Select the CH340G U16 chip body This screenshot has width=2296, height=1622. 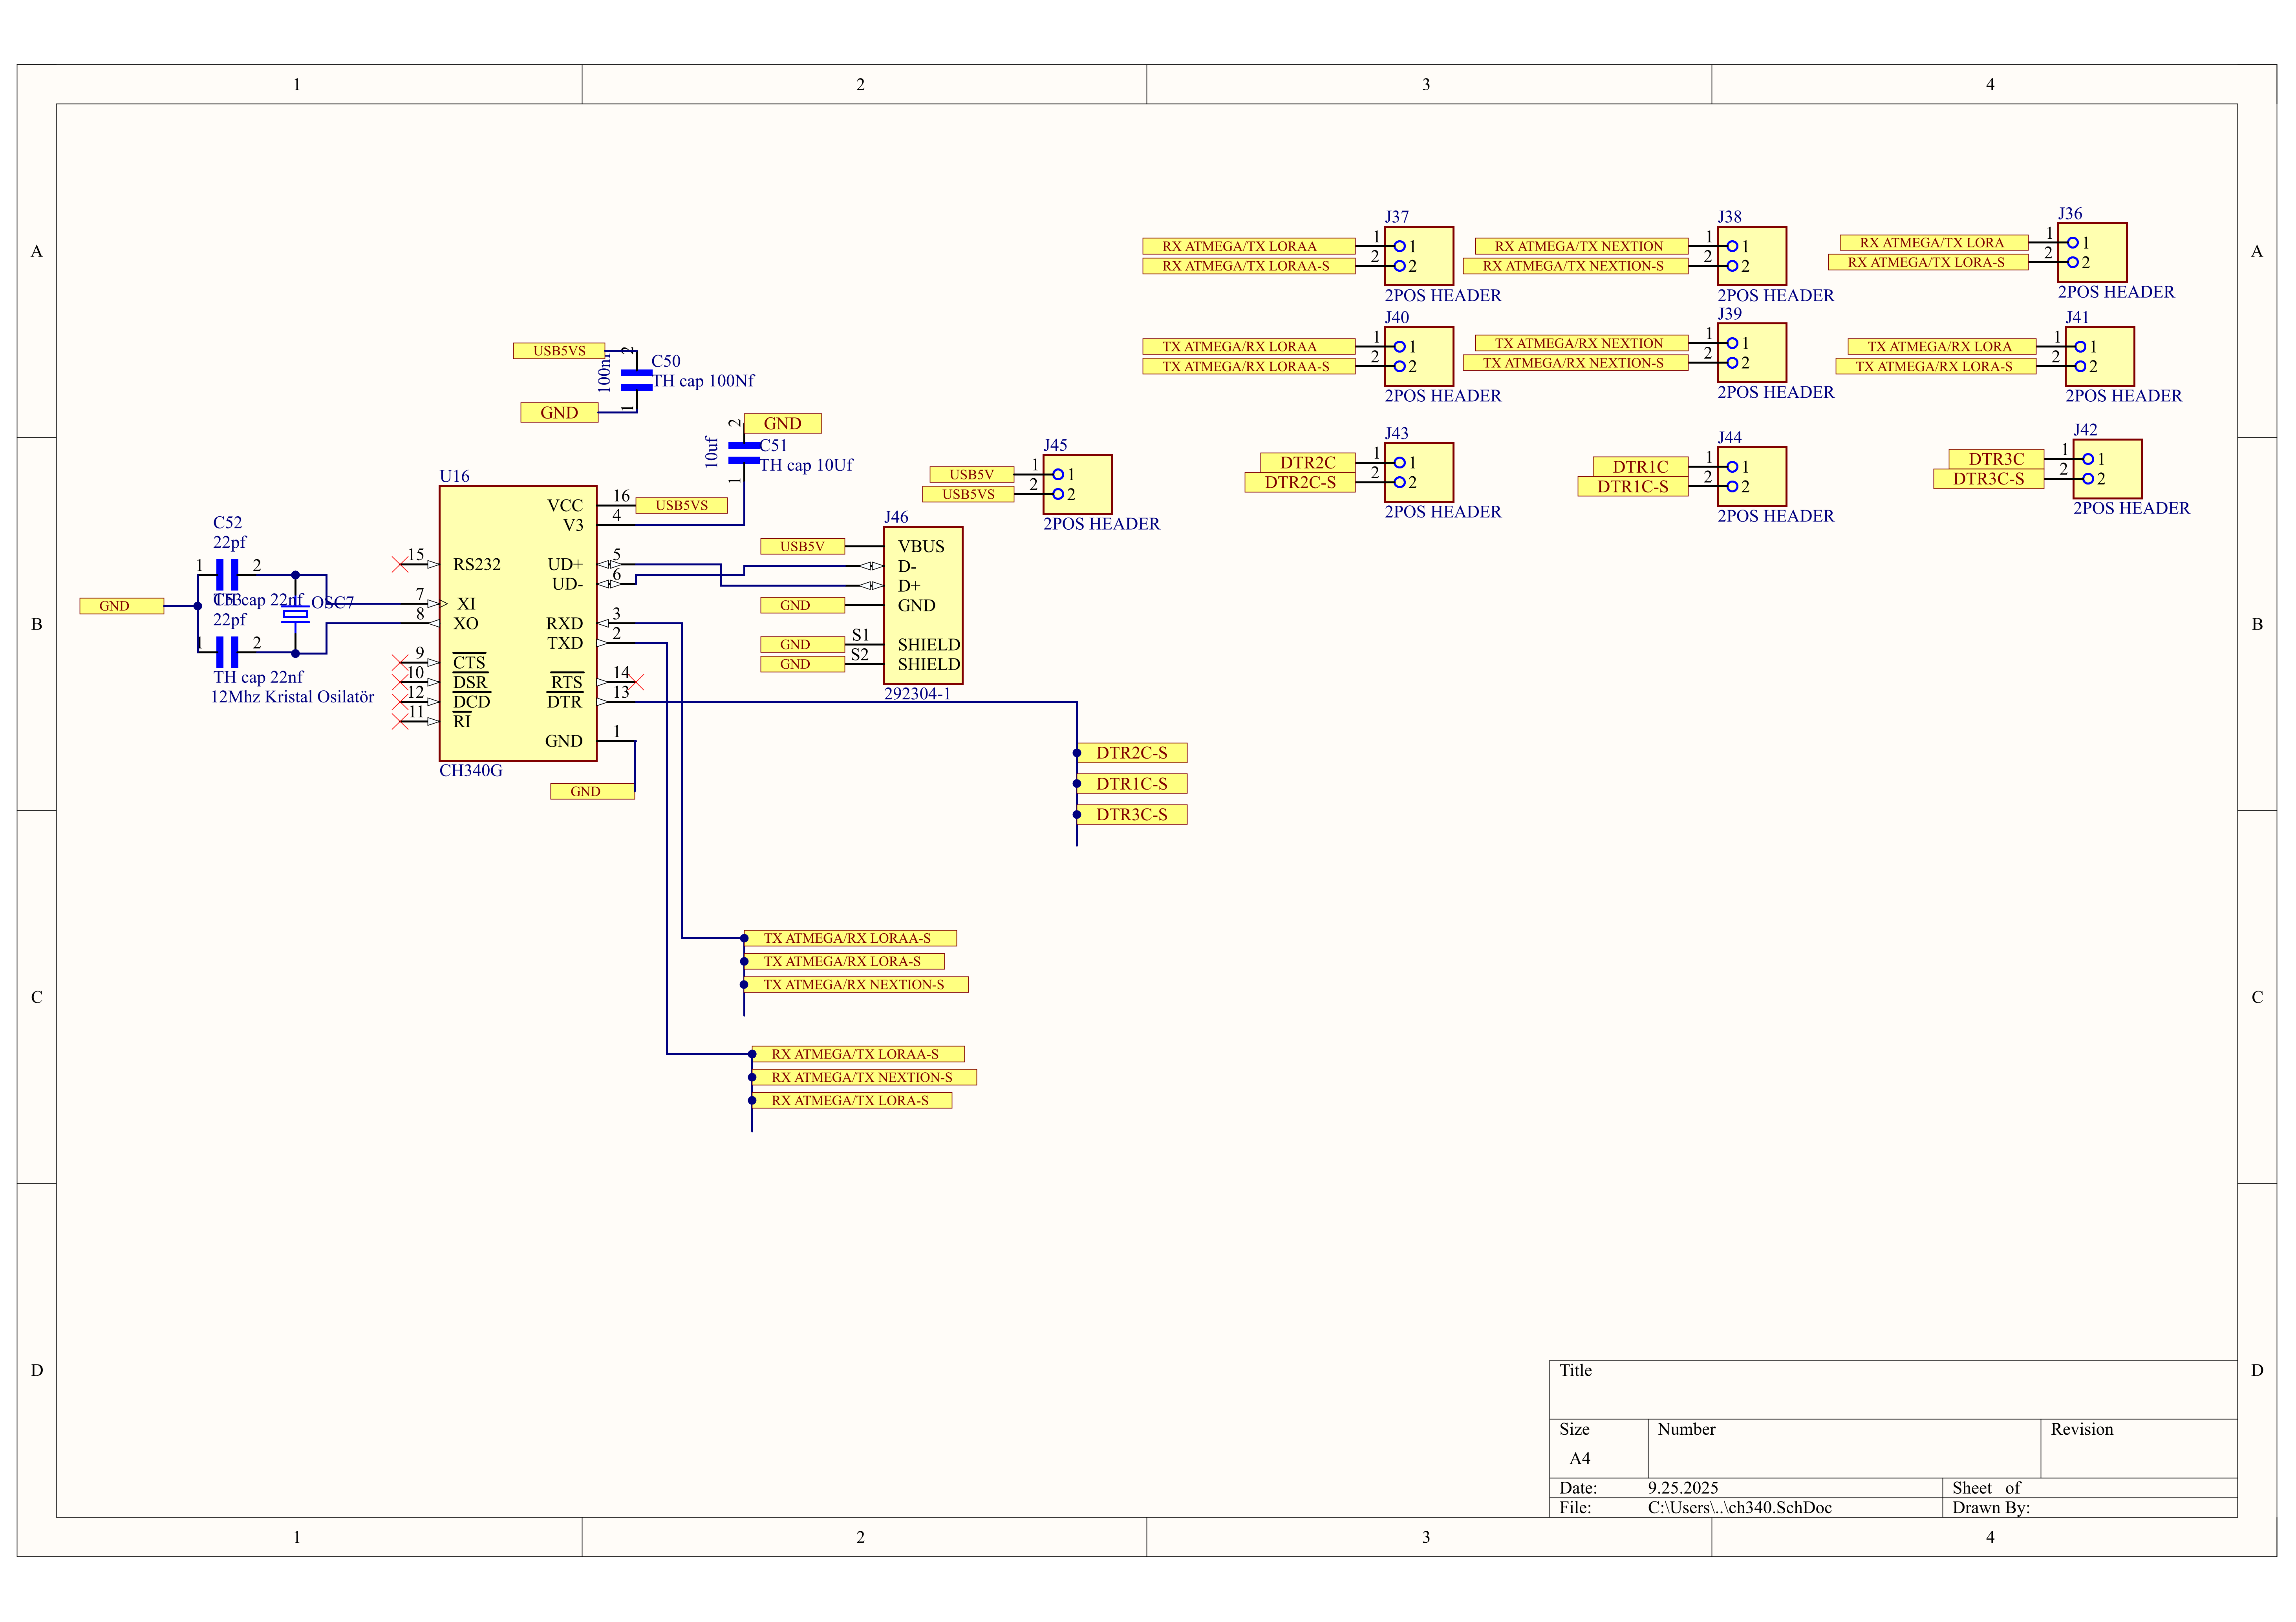point(517,623)
